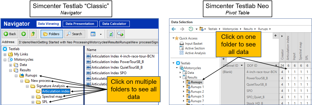
Task: Open the view options dropdown arrow
Action: [101, 34]
